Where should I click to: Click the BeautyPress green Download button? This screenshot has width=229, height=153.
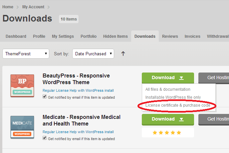(x=163, y=78)
